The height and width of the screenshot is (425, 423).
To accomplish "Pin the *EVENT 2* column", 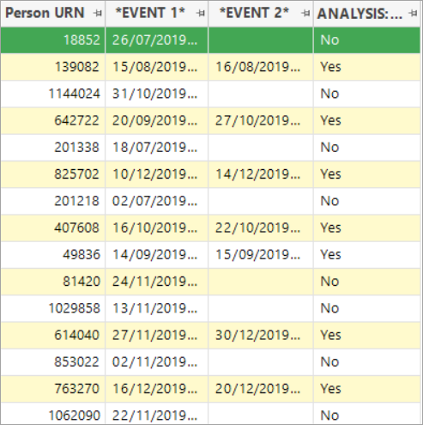I will tap(305, 13).
